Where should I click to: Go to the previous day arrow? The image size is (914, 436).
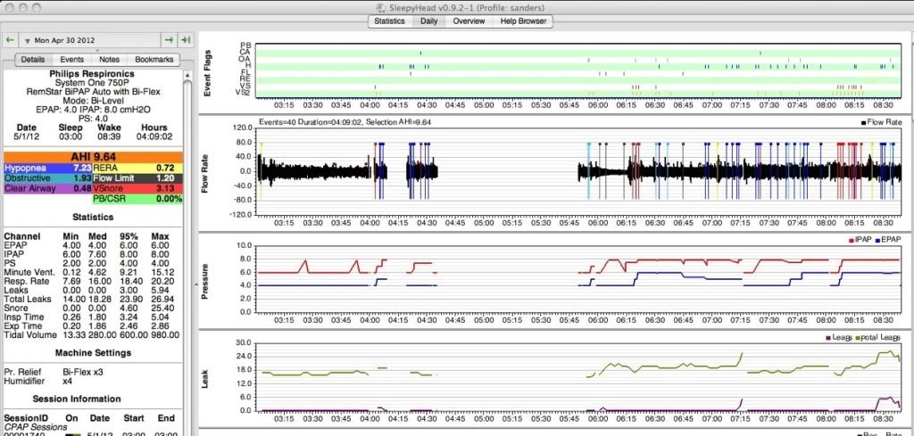10,40
